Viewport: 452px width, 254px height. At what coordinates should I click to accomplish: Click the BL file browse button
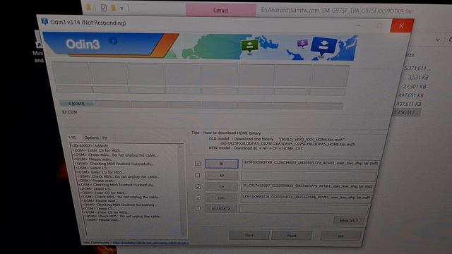(222, 164)
